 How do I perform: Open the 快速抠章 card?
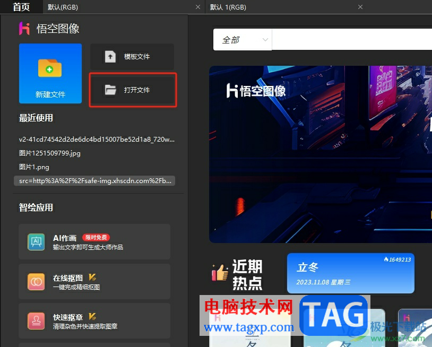coord(94,320)
